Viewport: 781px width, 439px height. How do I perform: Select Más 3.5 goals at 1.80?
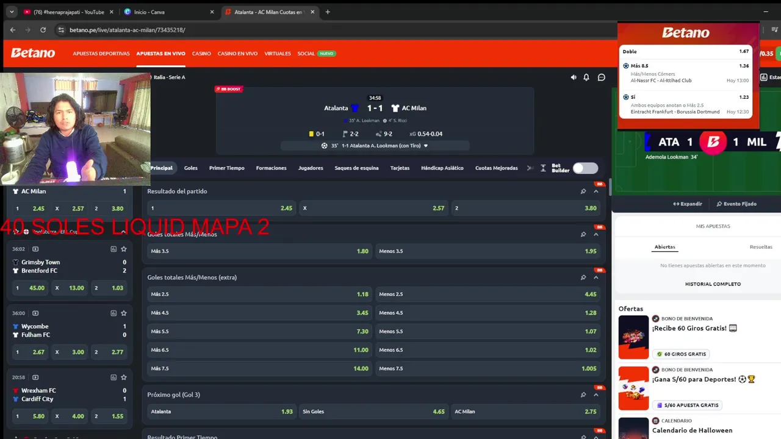[259, 251]
